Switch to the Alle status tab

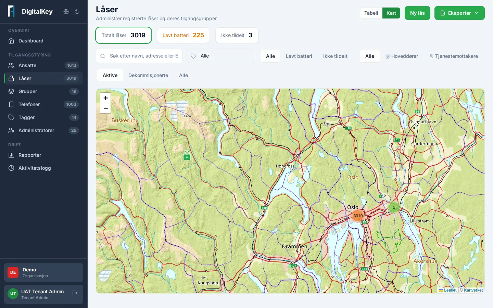coord(184,75)
